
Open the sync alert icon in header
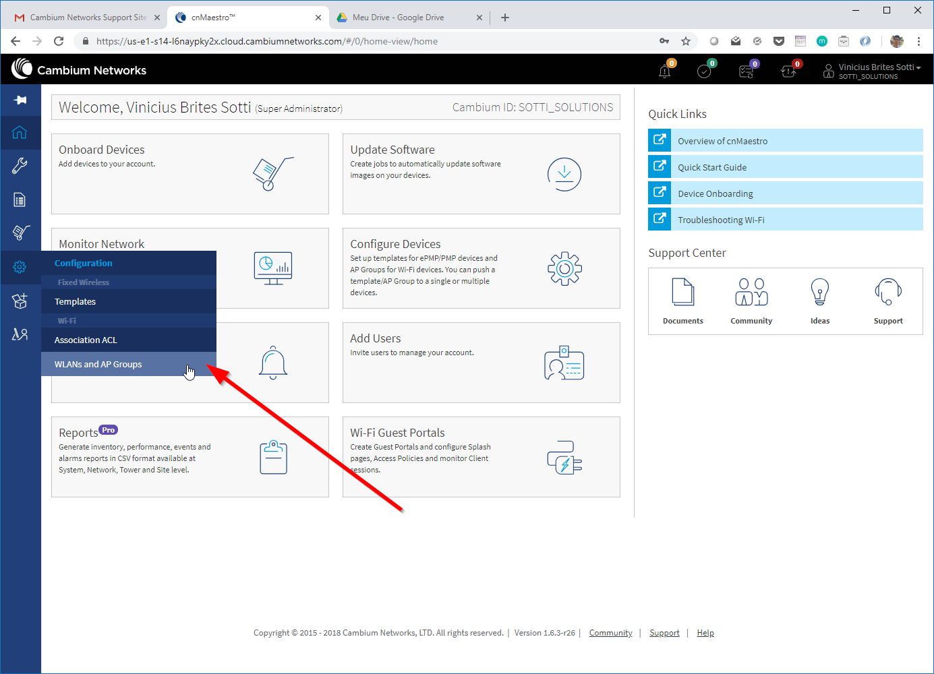[788, 71]
